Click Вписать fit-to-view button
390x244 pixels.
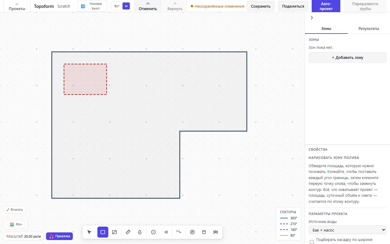pos(15,210)
